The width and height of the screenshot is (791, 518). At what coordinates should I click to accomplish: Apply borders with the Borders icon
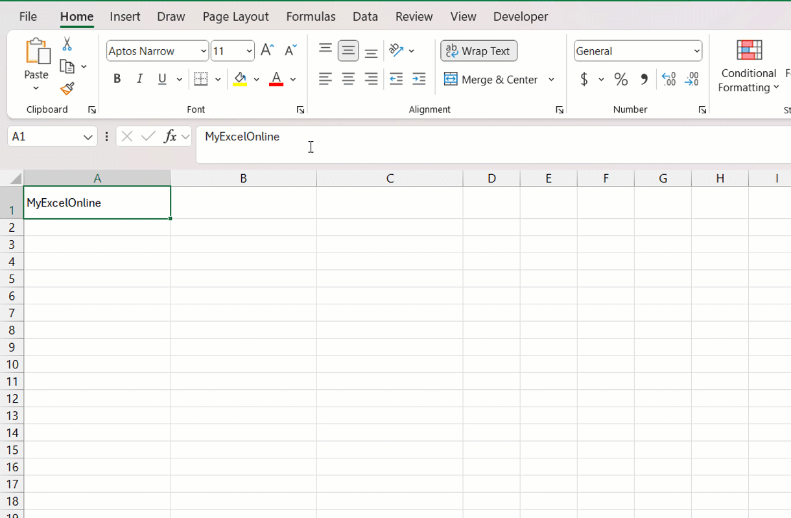click(x=201, y=79)
